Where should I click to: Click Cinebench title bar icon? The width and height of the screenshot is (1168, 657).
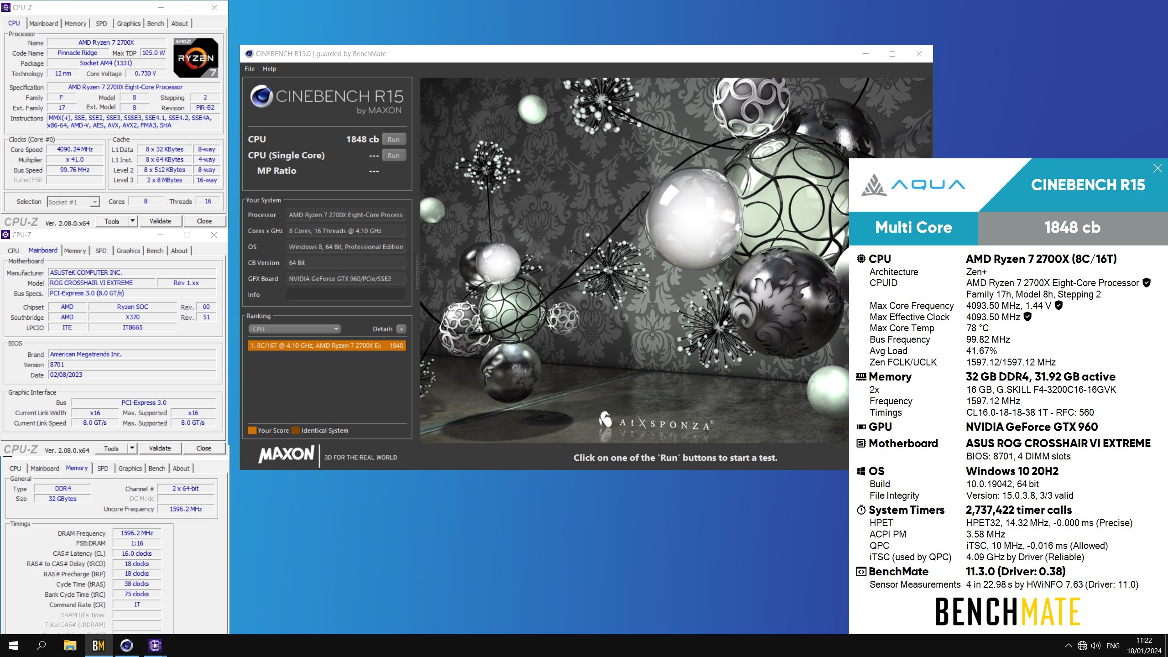(249, 54)
